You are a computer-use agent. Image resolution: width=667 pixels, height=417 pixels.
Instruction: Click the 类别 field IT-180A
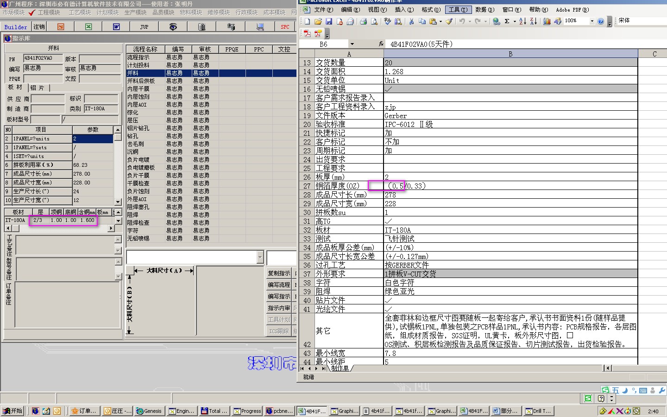101,108
